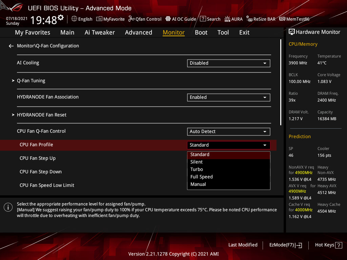Launch the AI OC Guide
This screenshot has width=347, height=260.
click(181, 19)
